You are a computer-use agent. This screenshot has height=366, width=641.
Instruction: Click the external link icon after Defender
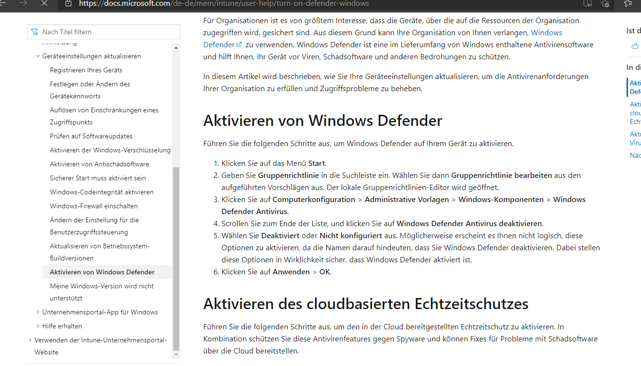pyautogui.click(x=239, y=45)
